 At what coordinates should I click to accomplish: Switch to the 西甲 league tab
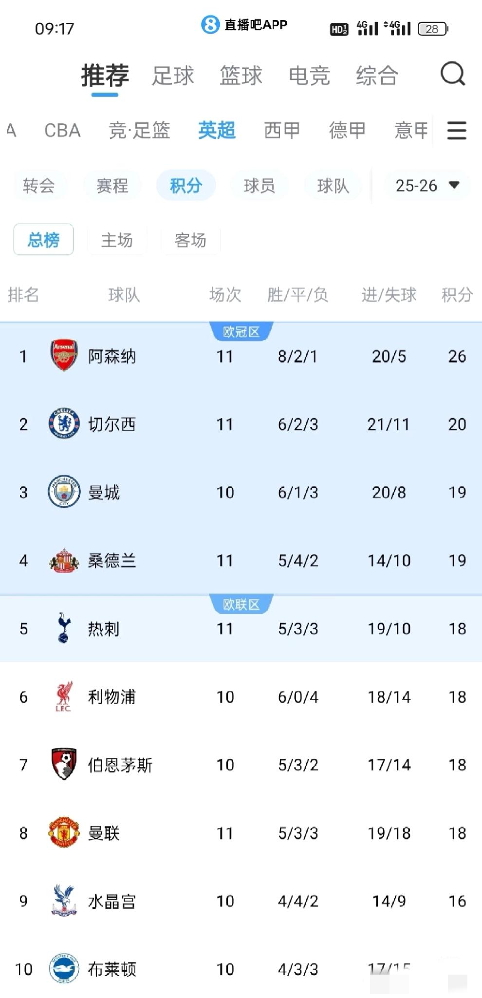[x=282, y=131]
